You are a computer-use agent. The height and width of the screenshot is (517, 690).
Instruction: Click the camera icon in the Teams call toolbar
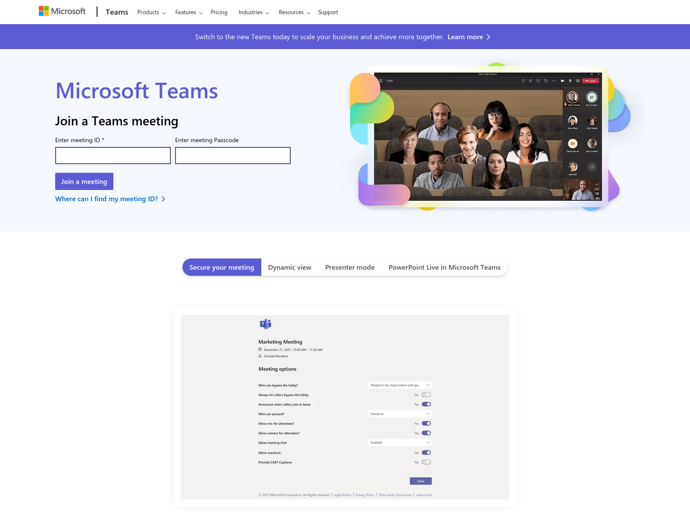coord(563,81)
